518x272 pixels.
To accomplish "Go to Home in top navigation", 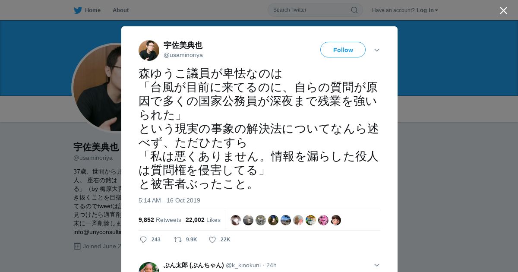I will (x=93, y=10).
